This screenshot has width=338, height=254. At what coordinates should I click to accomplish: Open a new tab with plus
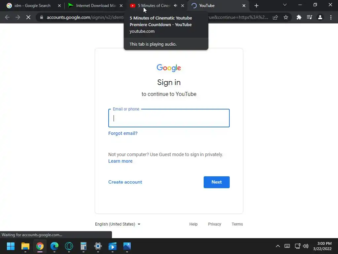pos(256,6)
